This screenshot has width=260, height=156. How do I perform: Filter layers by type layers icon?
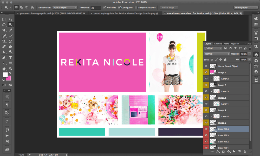(235, 48)
